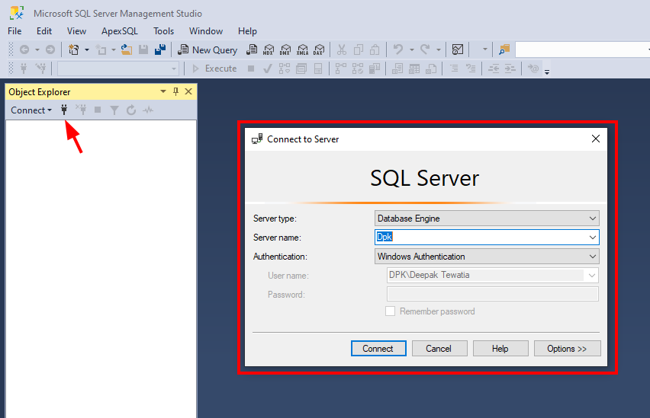Open the View menu
650x418 pixels.
pos(77,31)
